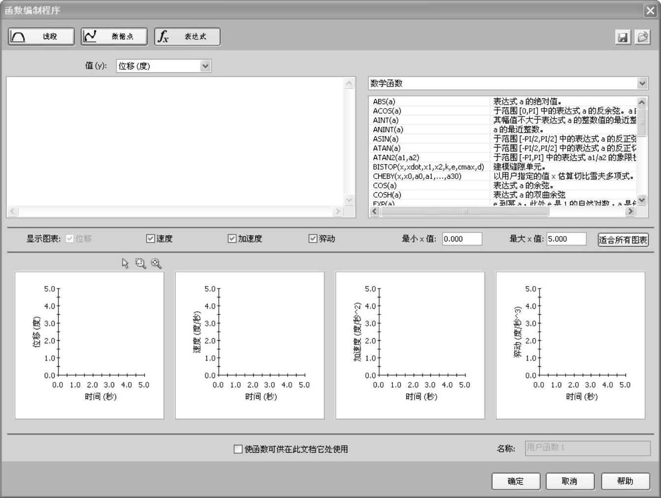Enable 使函数可供在此文档它处使用 checkbox
The image size is (661, 498).
(238, 449)
